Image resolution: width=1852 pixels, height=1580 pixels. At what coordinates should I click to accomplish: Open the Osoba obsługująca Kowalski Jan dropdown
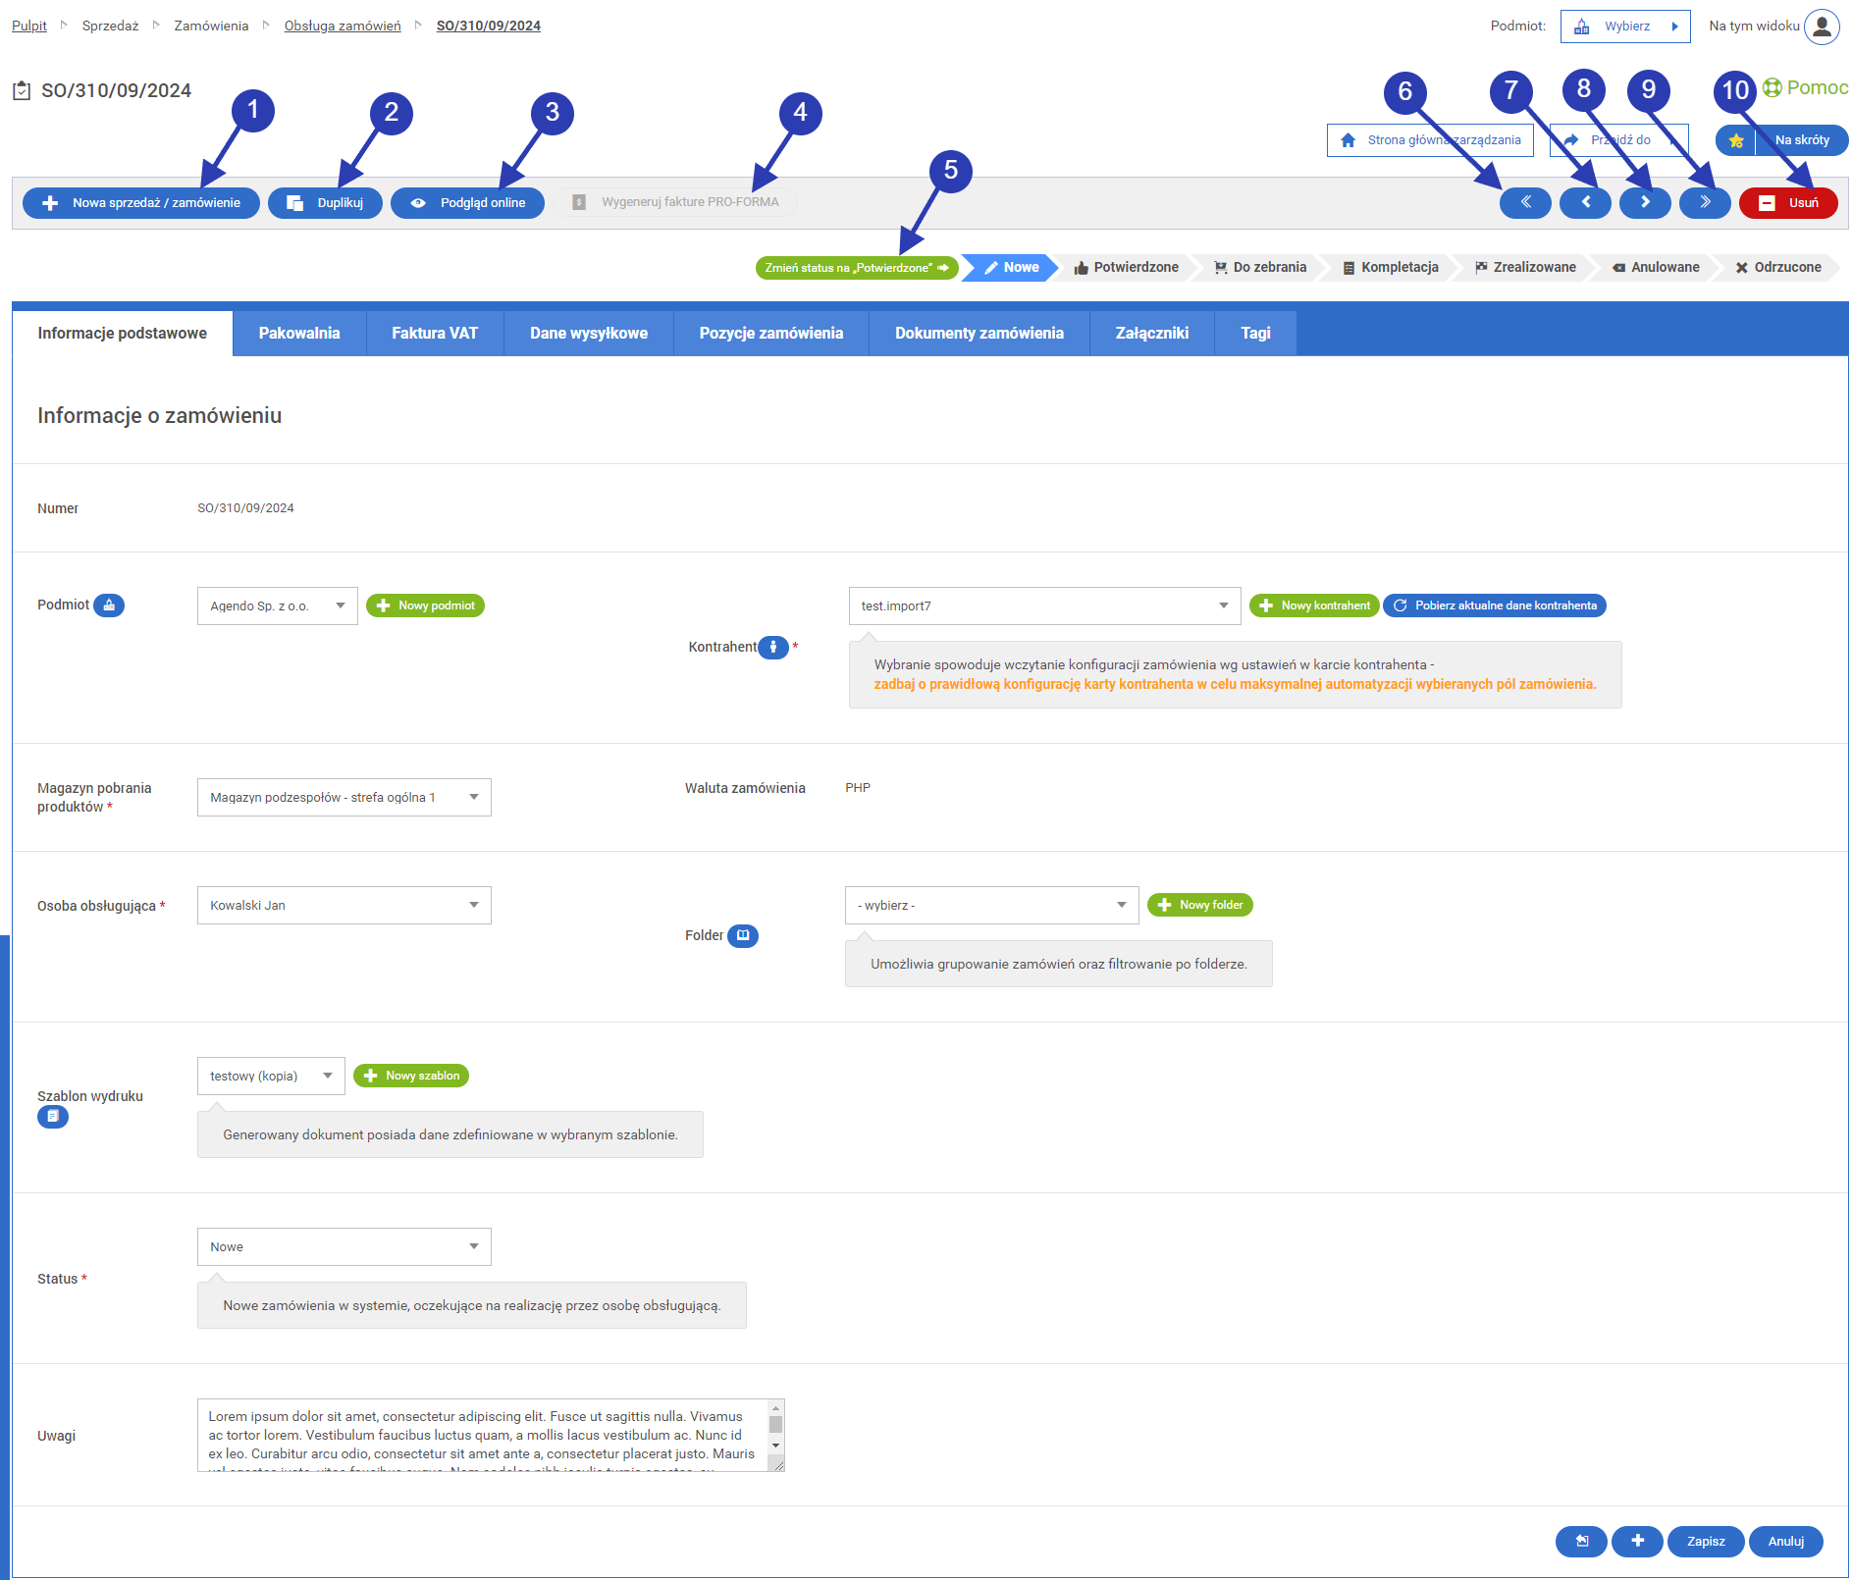pos(344,905)
